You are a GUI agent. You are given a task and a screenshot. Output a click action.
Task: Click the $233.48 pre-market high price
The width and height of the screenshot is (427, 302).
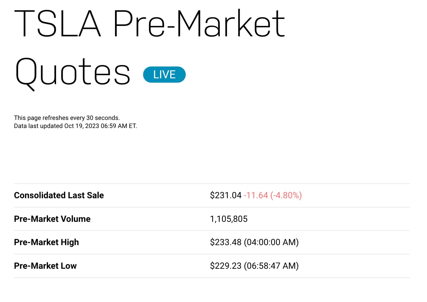226,242
